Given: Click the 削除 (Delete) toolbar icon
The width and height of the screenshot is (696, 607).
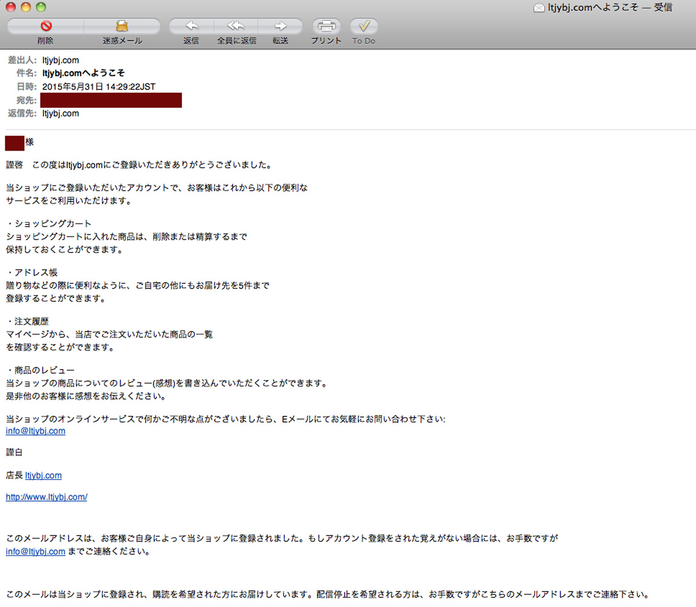Looking at the screenshot, I should click(x=46, y=26).
